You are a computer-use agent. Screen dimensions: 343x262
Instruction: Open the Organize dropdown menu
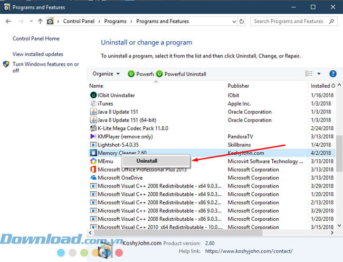pyautogui.click(x=106, y=74)
